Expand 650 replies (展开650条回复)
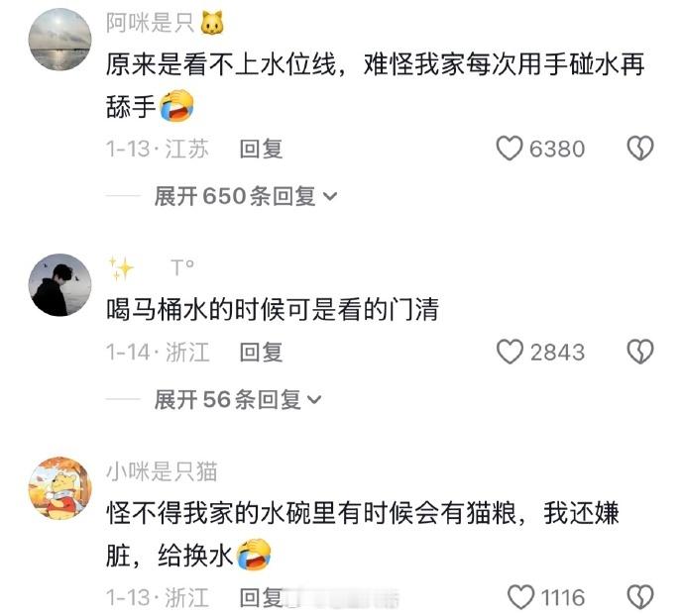 246,196
